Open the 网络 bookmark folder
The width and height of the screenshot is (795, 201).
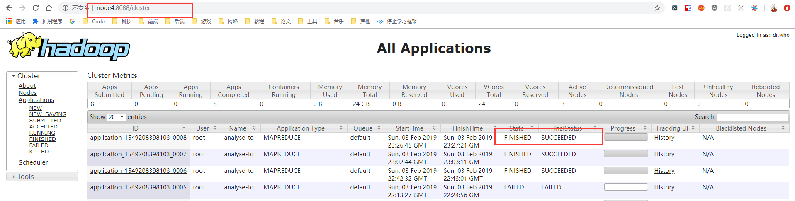click(x=228, y=21)
